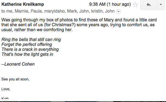Click the line 'Ring the bells that still can ring'

pyautogui.click(x=31, y=40)
